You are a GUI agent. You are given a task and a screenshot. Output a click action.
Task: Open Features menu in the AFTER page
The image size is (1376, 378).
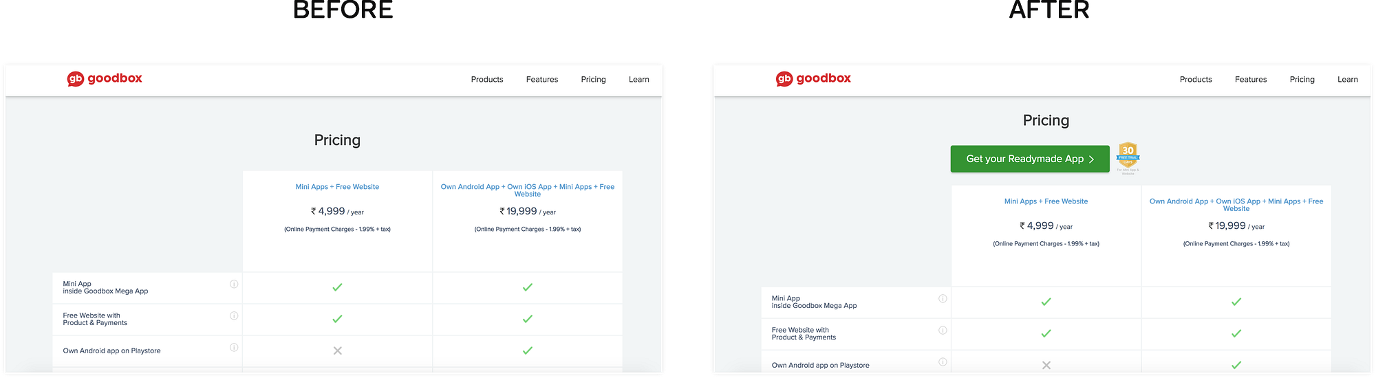click(x=1251, y=80)
